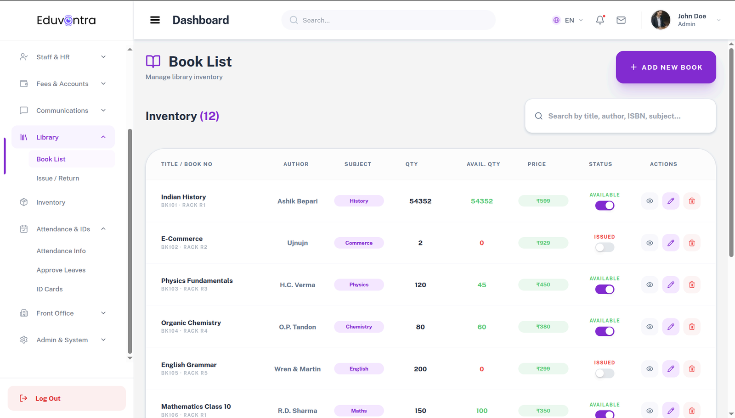This screenshot has height=418, width=735.
Task: Edit the Physics Fundamentals entry
Action: tap(671, 284)
